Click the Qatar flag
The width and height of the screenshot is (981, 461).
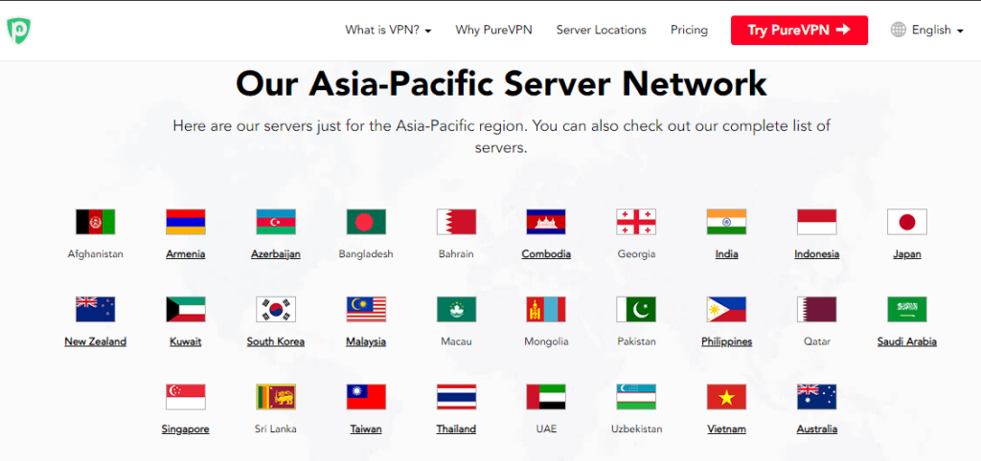(x=816, y=309)
